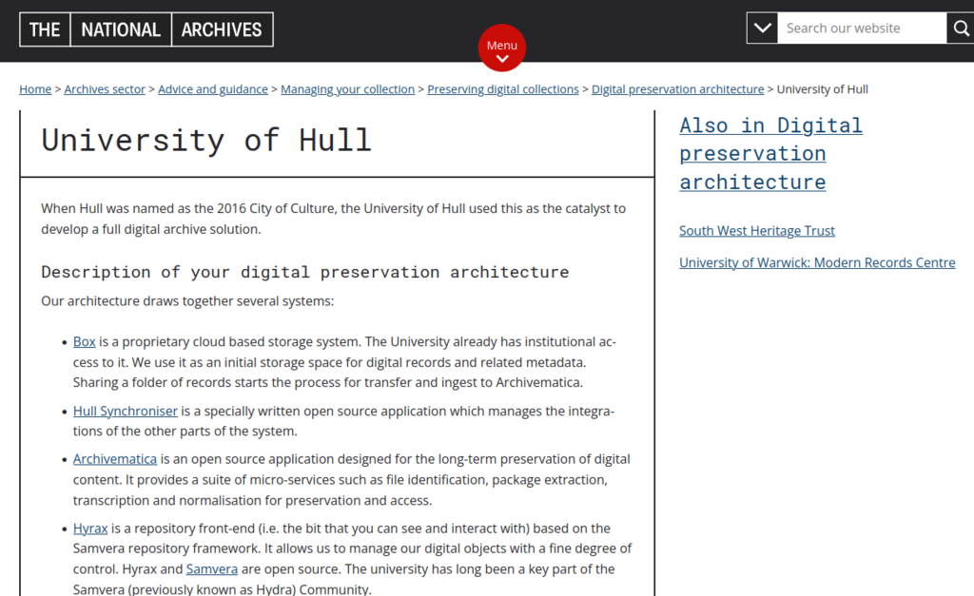Click the Samvera framework link
Image resolution: width=974 pixels, height=596 pixels.
(x=211, y=568)
